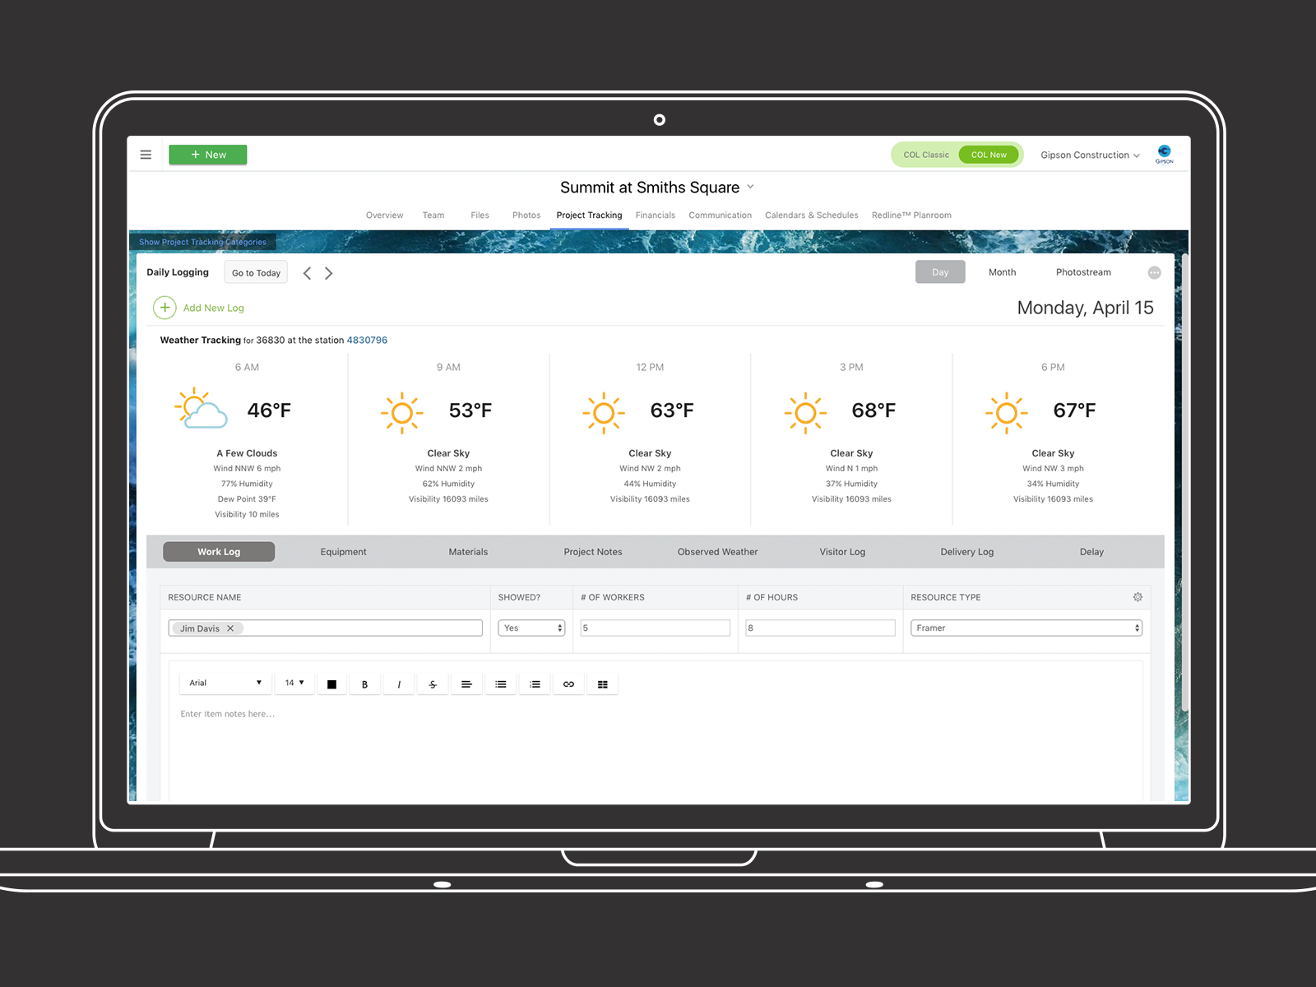Click the 9 AM sun icon
This screenshot has width=1316, height=987.
tap(402, 413)
